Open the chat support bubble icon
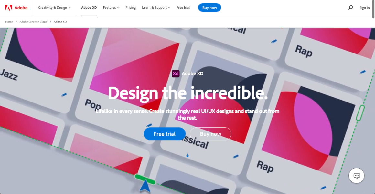Image resolution: width=375 pixels, height=194 pixels. click(356, 176)
